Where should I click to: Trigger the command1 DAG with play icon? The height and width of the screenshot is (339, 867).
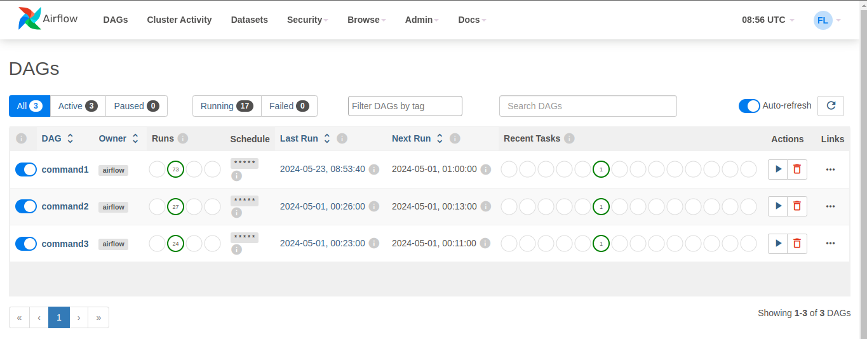pyautogui.click(x=778, y=169)
